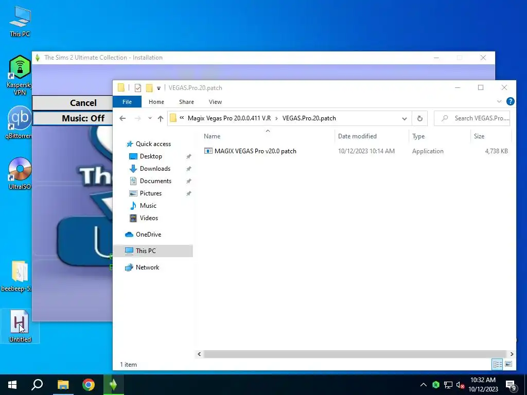Switch to Details view layout icon

coord(498,364)
